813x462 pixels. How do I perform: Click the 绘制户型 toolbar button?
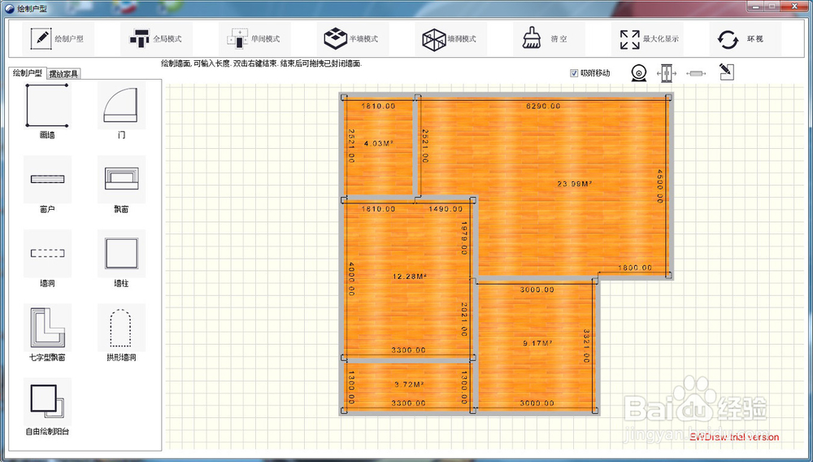(57, 39)
